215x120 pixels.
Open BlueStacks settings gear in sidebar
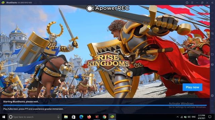tap(212, 96)
